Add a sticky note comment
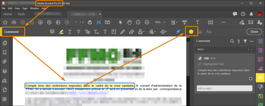 52,32
